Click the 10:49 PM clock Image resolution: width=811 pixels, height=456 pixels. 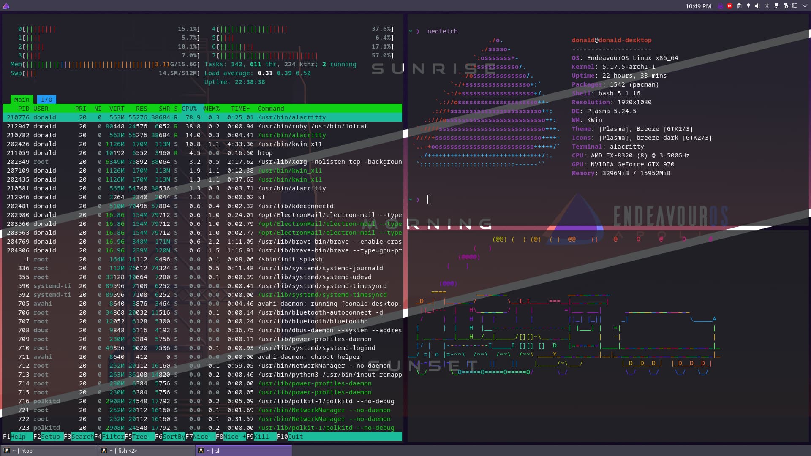click(x=698, y=6)
